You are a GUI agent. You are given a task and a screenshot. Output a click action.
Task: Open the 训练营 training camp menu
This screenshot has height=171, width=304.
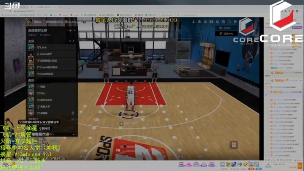[103, 156]
